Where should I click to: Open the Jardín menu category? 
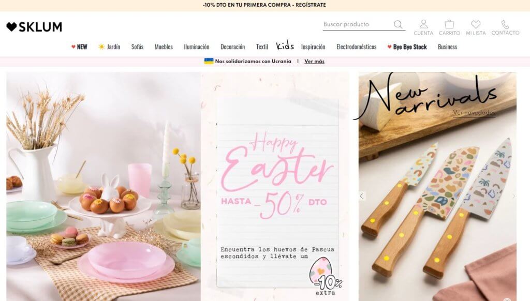click(x=109, y=47)
